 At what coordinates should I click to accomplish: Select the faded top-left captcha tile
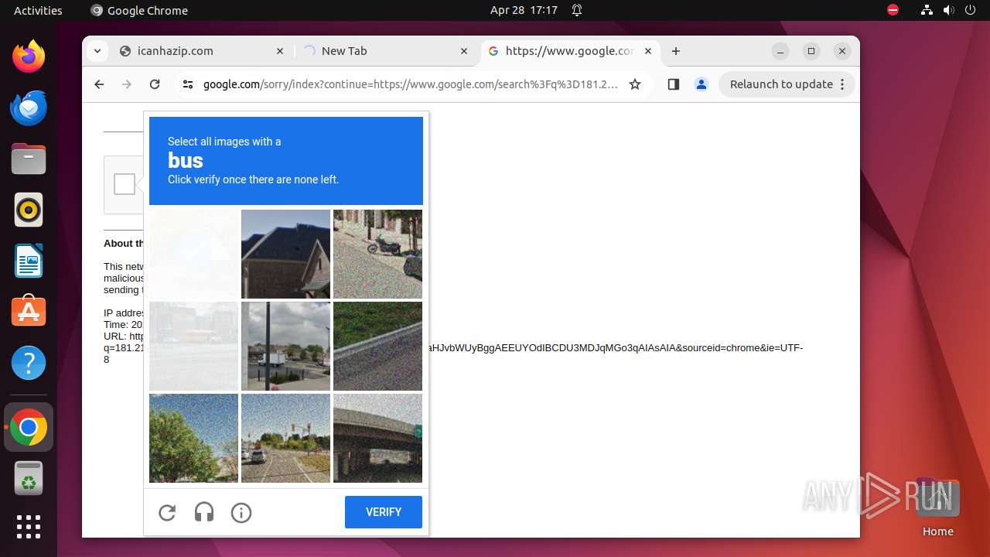pos(193,254)
